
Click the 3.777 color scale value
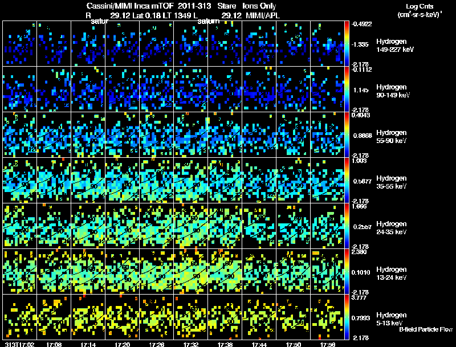pos(359,297)
